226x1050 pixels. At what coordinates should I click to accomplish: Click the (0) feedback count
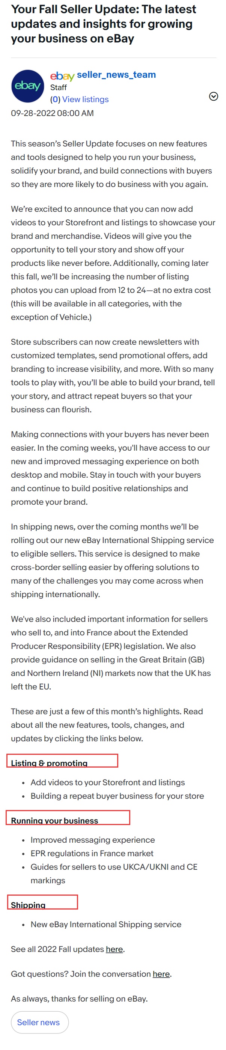point(56,100)
